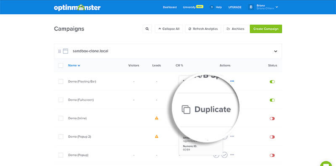Enable the Demo (Popup) status toggle
This screenshot has width=336, height=166.
pyautogui.click(x=272, y=155)
